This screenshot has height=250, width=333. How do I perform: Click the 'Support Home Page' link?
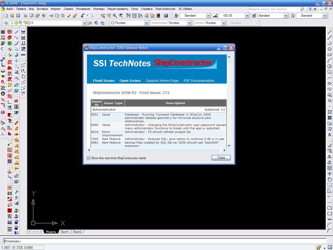pos(162,81)
